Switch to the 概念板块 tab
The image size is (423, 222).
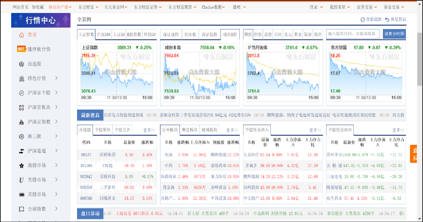click(189, 130)
